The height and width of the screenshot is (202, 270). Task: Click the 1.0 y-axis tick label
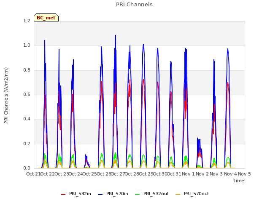(x=27, y=45)
